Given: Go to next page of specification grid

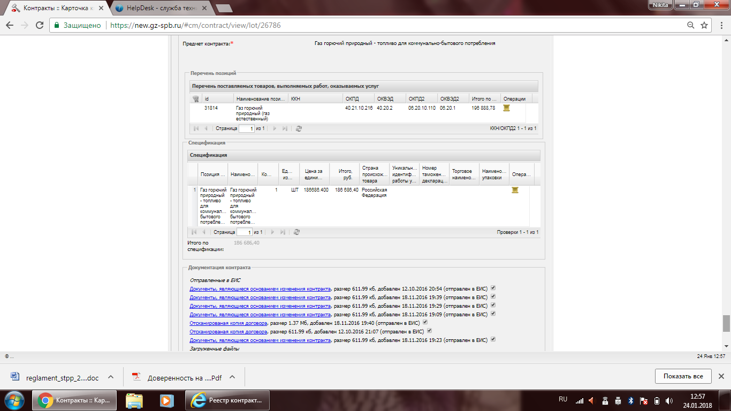Looking at the screenshot, I should pos(272,232).
